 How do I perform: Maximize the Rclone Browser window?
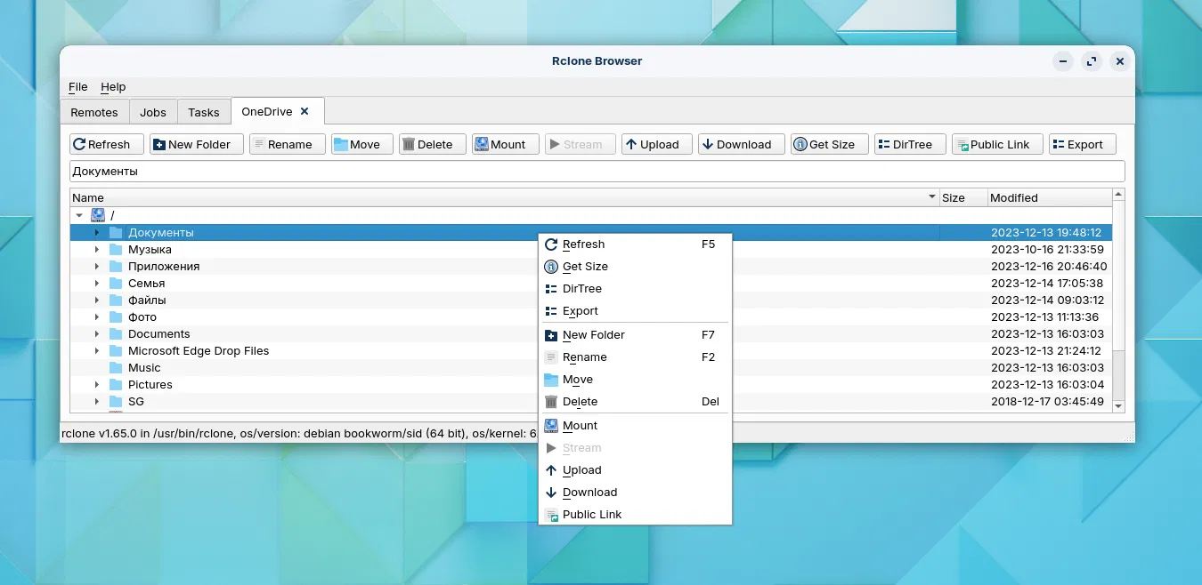click(x=1092, y=61)
